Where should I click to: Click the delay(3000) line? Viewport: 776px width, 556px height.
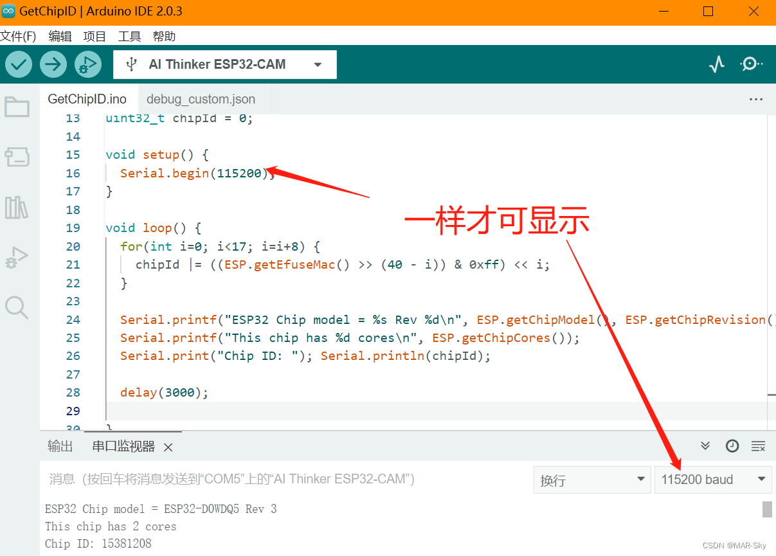(x=165, y=392)
